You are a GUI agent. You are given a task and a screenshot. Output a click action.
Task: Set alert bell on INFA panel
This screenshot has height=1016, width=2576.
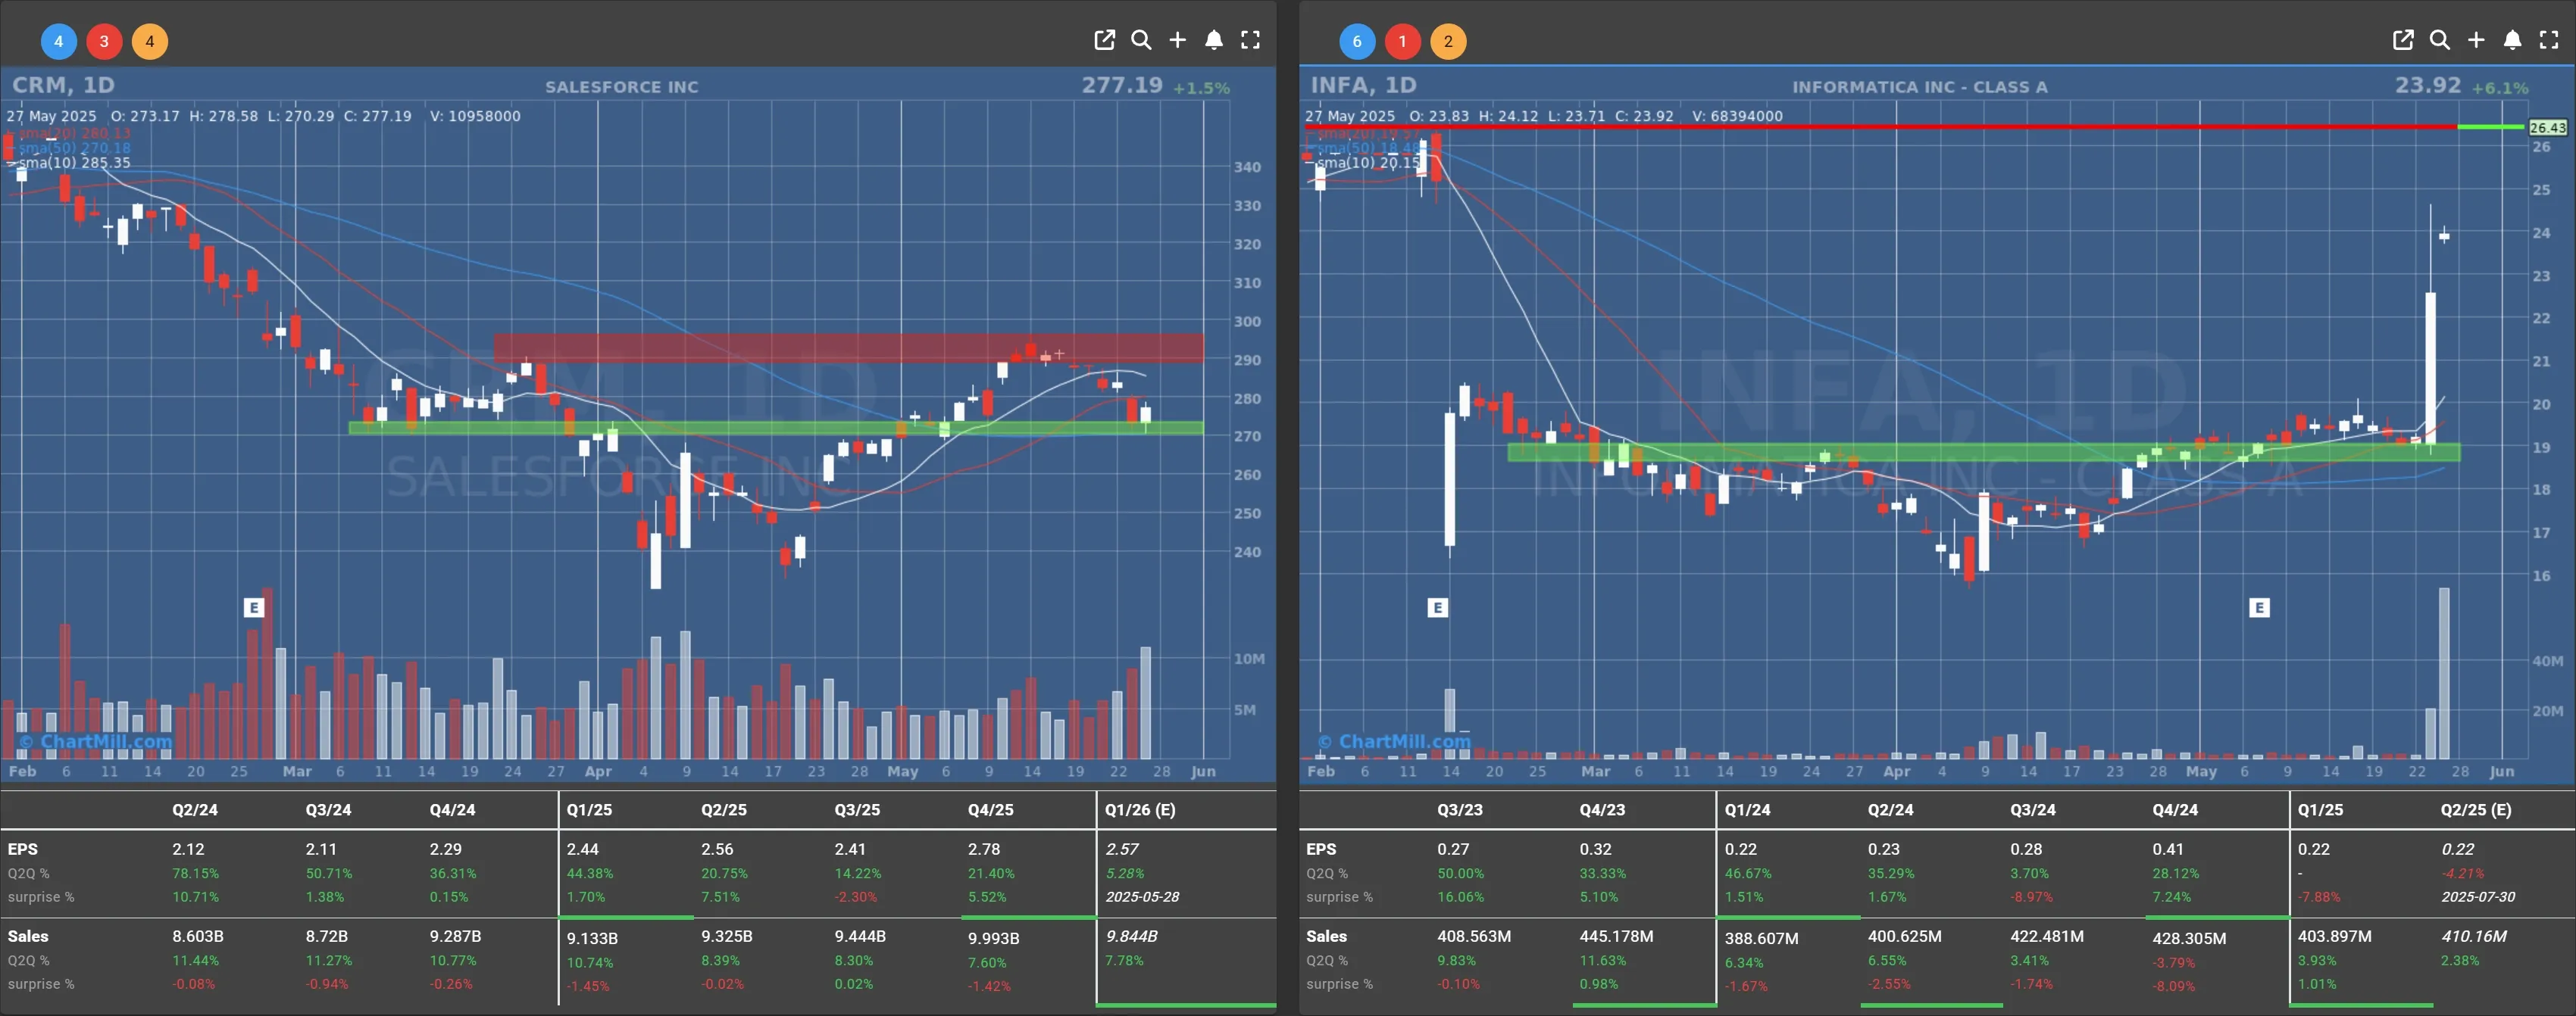click(x=2512, y=40)
